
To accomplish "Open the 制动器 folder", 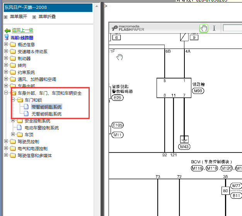I will (x=24, y=59).
